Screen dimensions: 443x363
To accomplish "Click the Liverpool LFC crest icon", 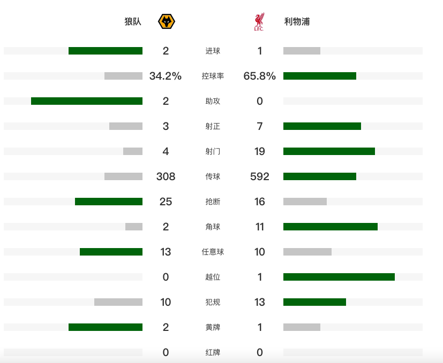I will [x=259, y=22].
